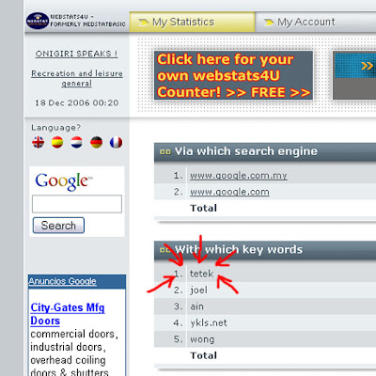Click Total under key words table
376x376 pixels.
pyautogui.click(x=203, y=355)
